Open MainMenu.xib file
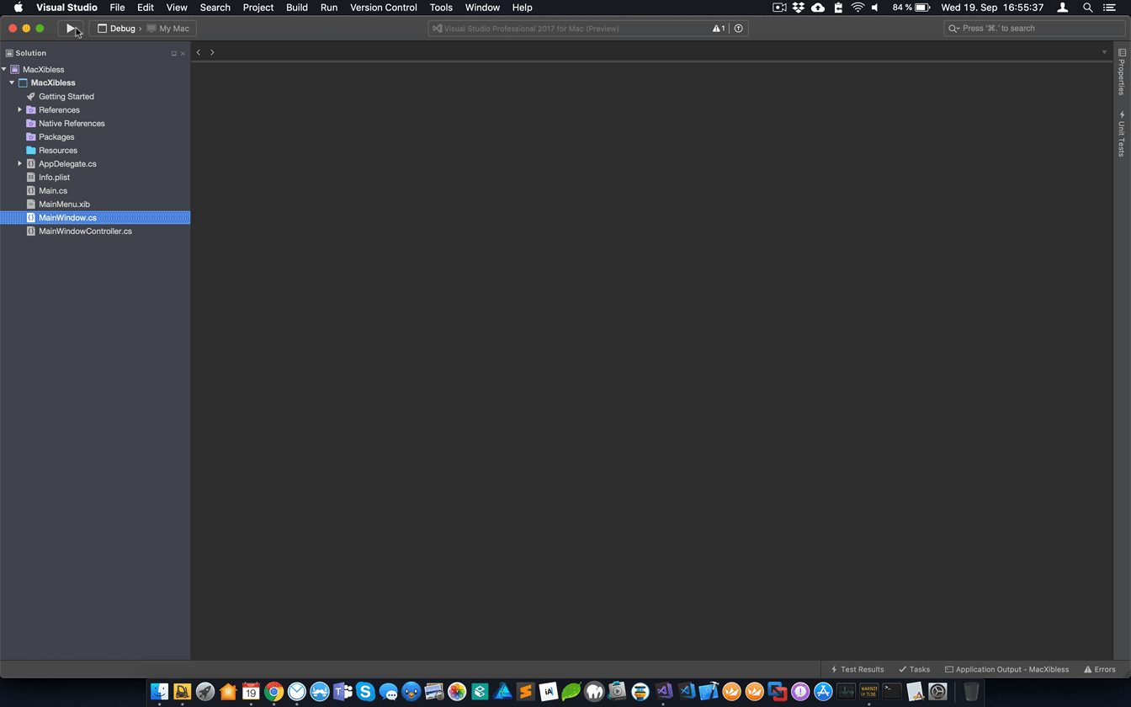This screenshot has width=1131, height=707. 64,205
